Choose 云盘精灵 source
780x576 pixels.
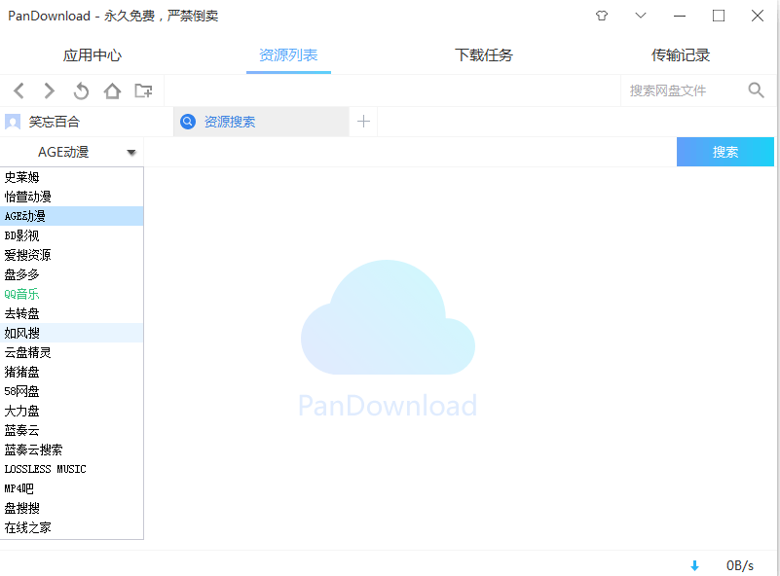72,352
